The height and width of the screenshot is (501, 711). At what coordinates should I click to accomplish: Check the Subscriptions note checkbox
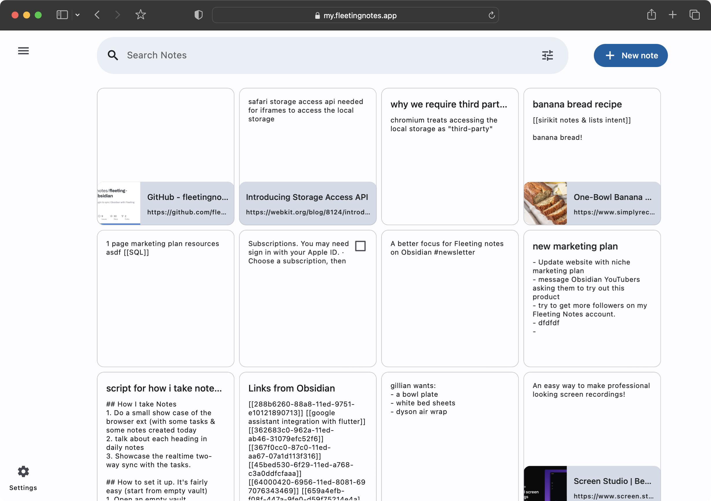360,246
